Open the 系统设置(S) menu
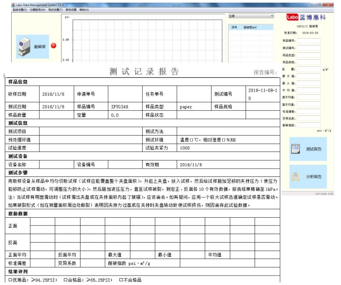This screenshot has height=285, width=341. [x=20, y=10]
